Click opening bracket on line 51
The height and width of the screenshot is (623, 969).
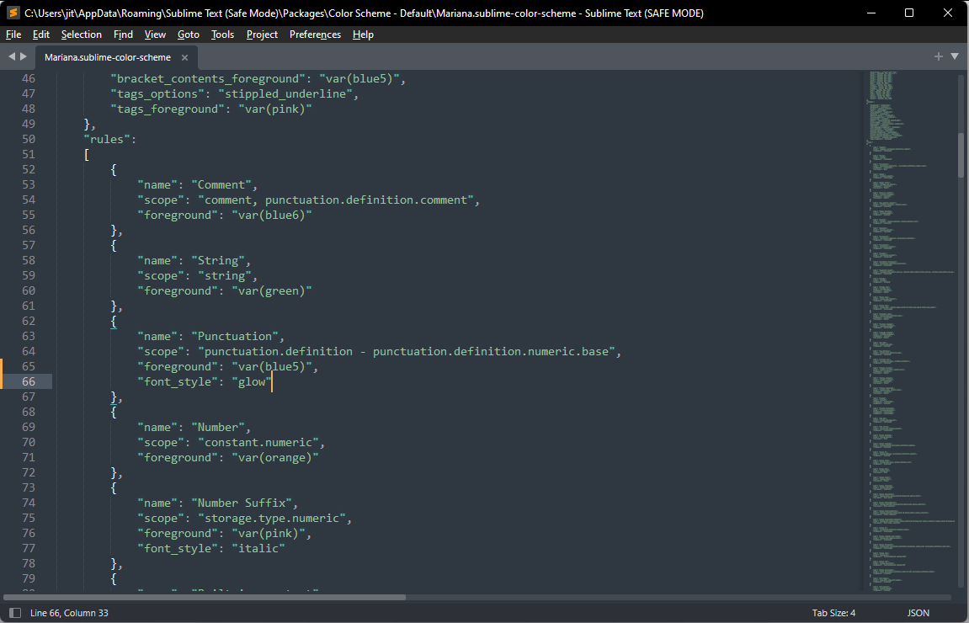87,155
